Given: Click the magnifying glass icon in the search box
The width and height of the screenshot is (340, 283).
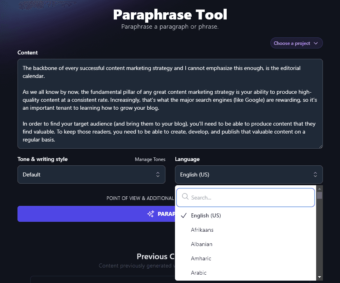Looking at the screenshot, I should coord(185,197).
